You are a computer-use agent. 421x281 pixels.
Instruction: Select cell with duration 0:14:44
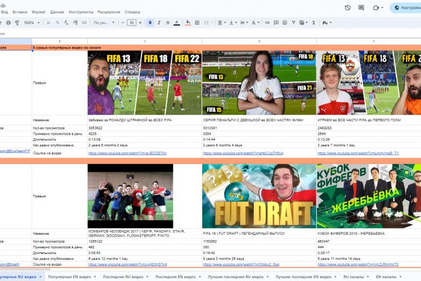[x=259, y=139]
